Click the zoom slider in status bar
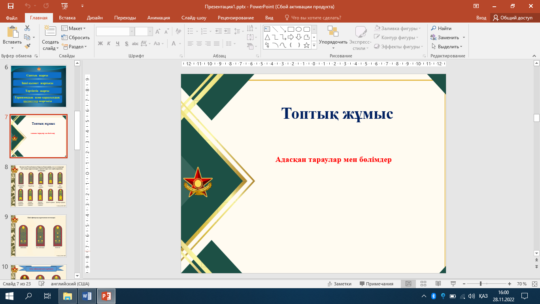 click(480, 284)
